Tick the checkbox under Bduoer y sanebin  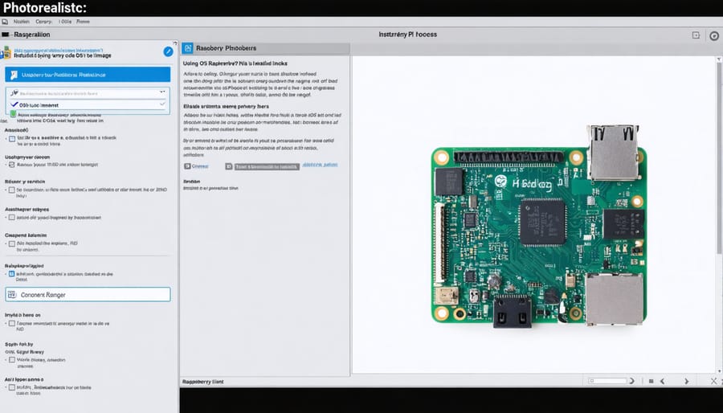[12, 190]
